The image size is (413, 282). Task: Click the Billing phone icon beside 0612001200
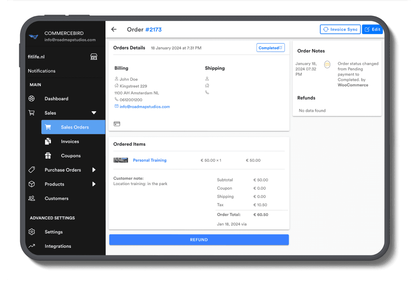tap(116, 99)
